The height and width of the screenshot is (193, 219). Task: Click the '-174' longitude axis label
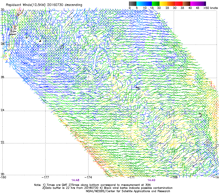tap(88, 177)
